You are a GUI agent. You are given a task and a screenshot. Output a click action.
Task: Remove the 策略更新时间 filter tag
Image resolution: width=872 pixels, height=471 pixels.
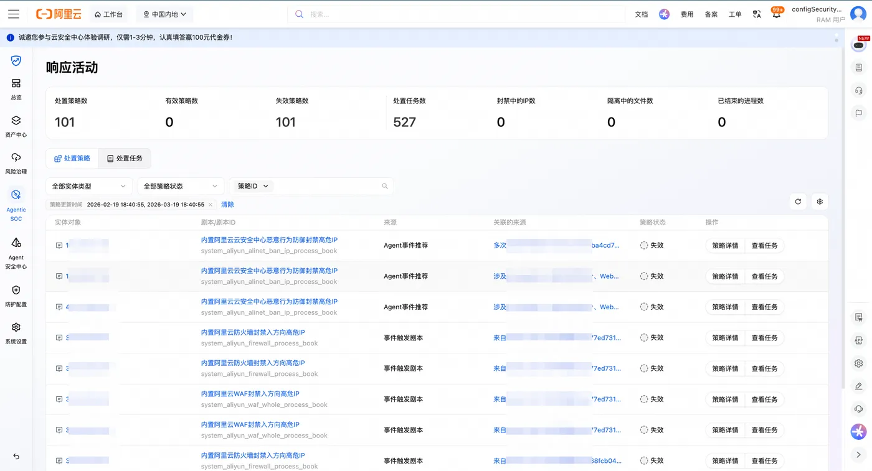point(211,205)
